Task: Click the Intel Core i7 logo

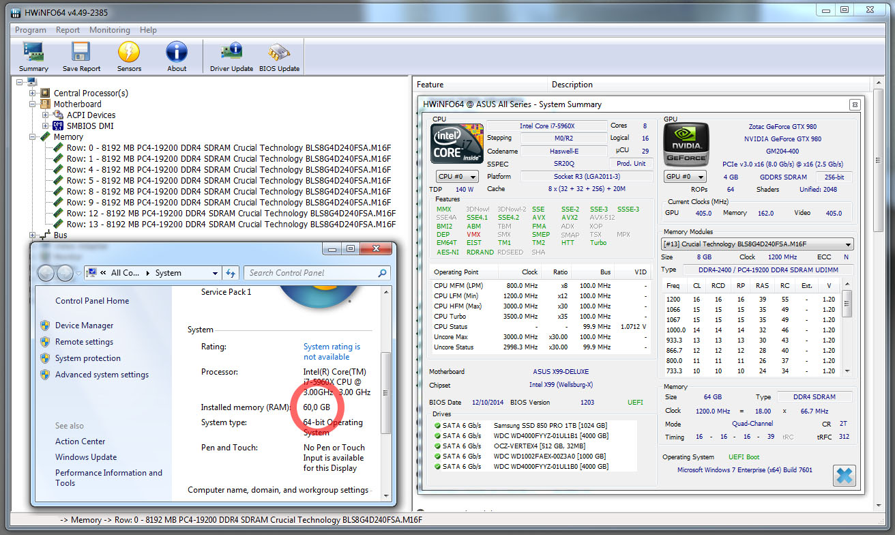Action: pyautogui.click(x=457, y=145)
